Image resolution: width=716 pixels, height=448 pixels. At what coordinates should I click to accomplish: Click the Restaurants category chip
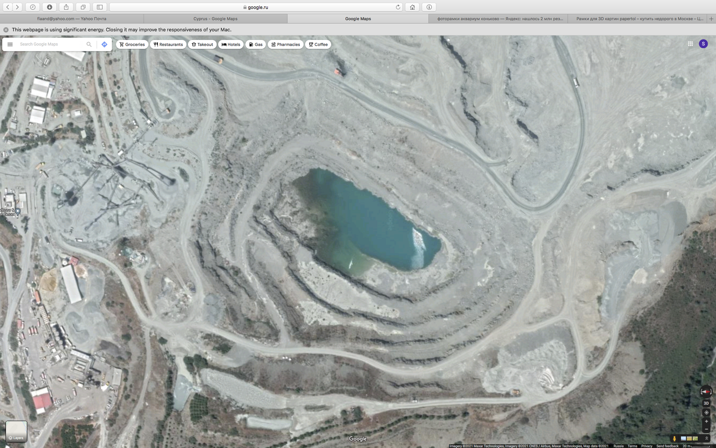(168, 44)
